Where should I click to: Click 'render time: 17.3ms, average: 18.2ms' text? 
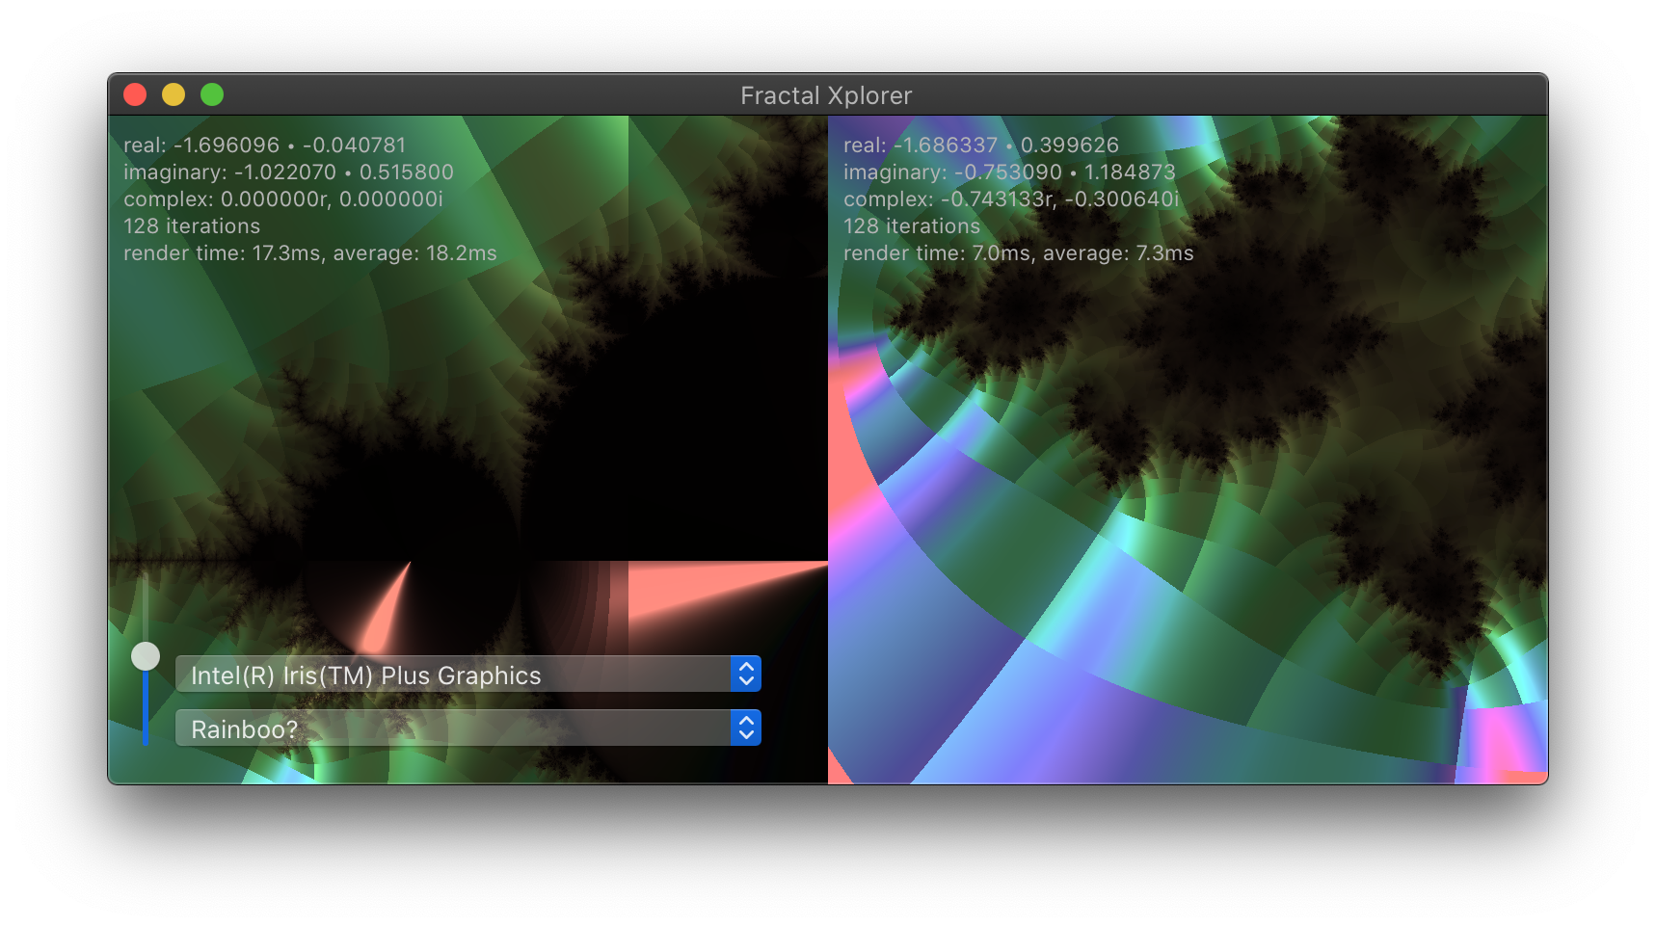[x=310, y=253]
